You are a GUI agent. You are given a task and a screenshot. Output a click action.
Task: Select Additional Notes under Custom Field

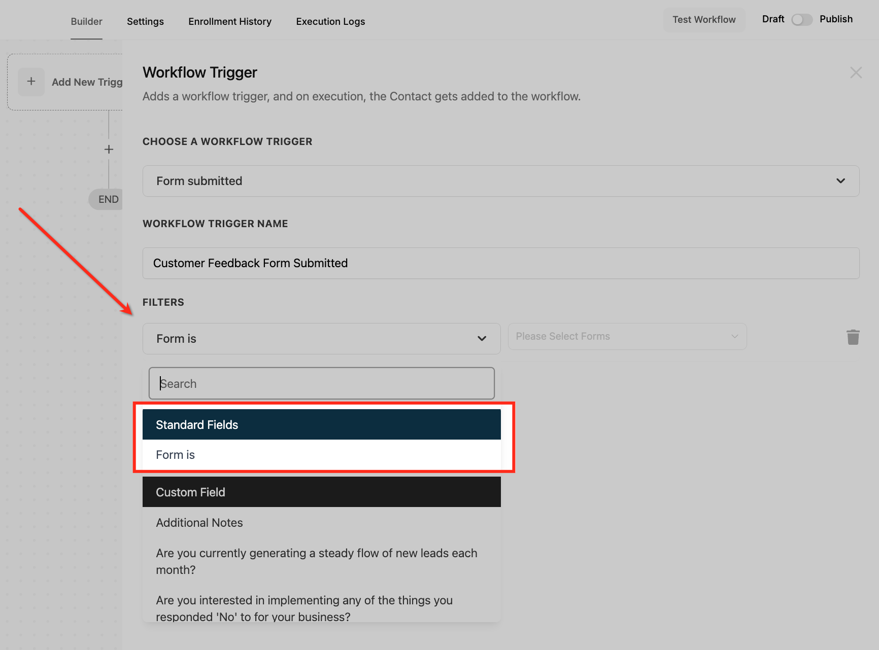point(199,522)
